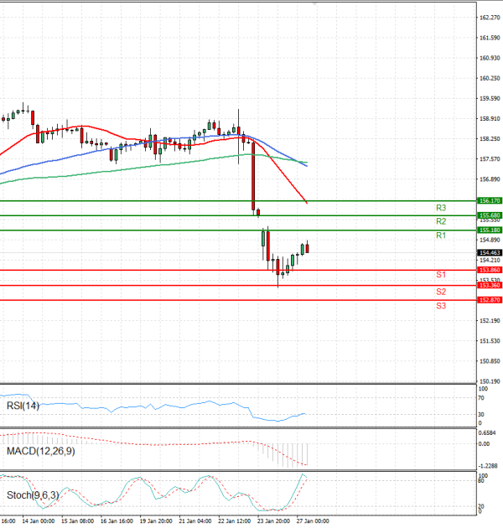
Task: Click the S2 support label
Action: click(x=440, y=292)
